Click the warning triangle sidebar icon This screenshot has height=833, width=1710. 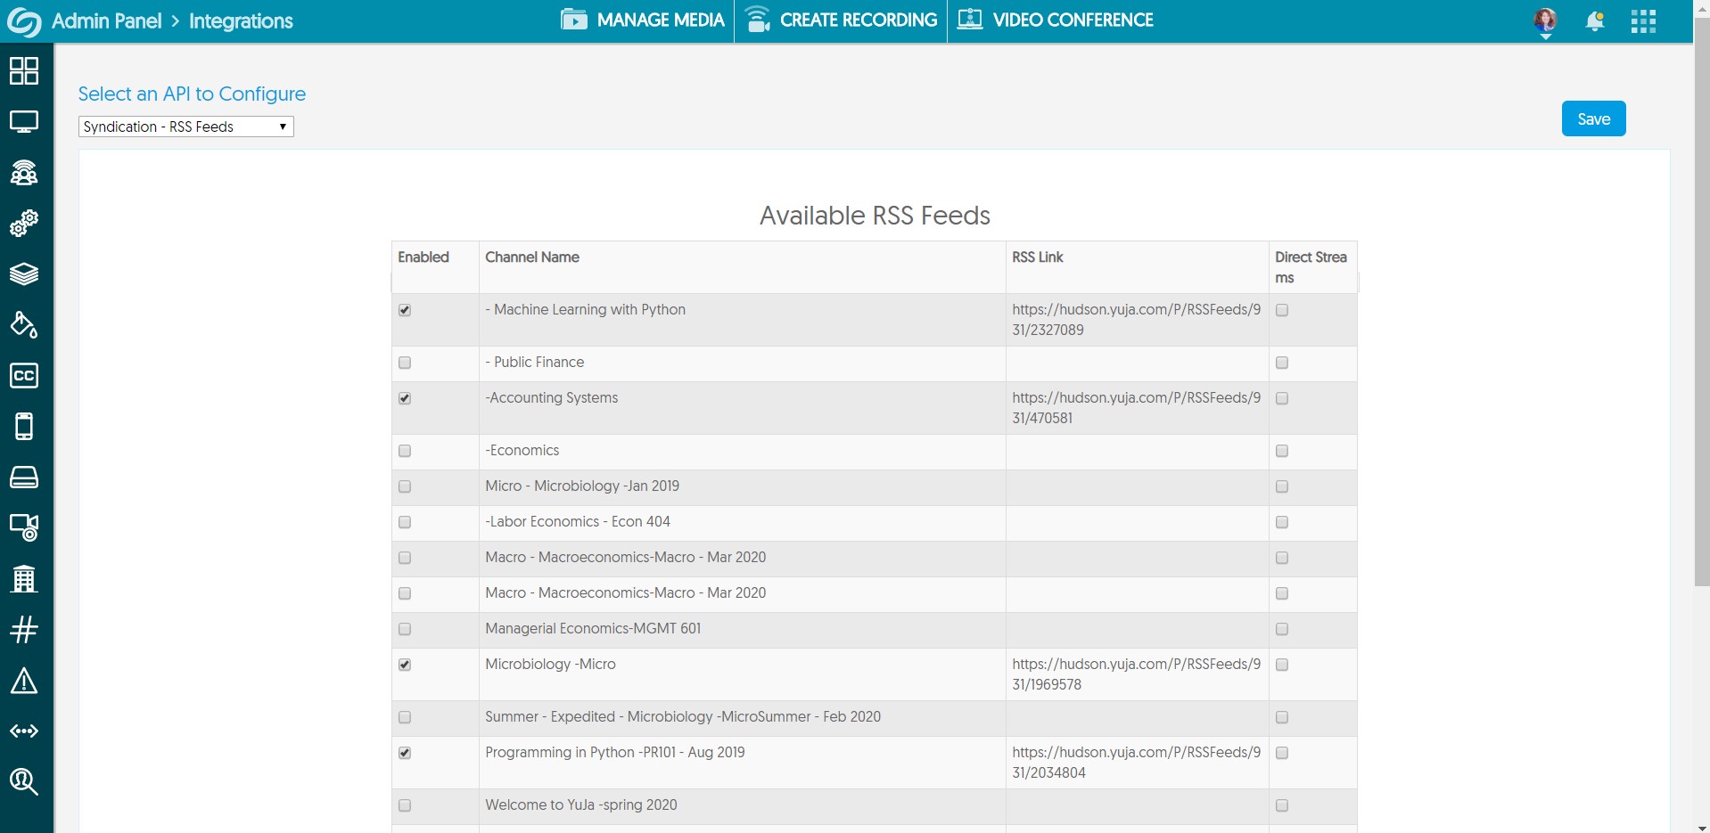24,681
